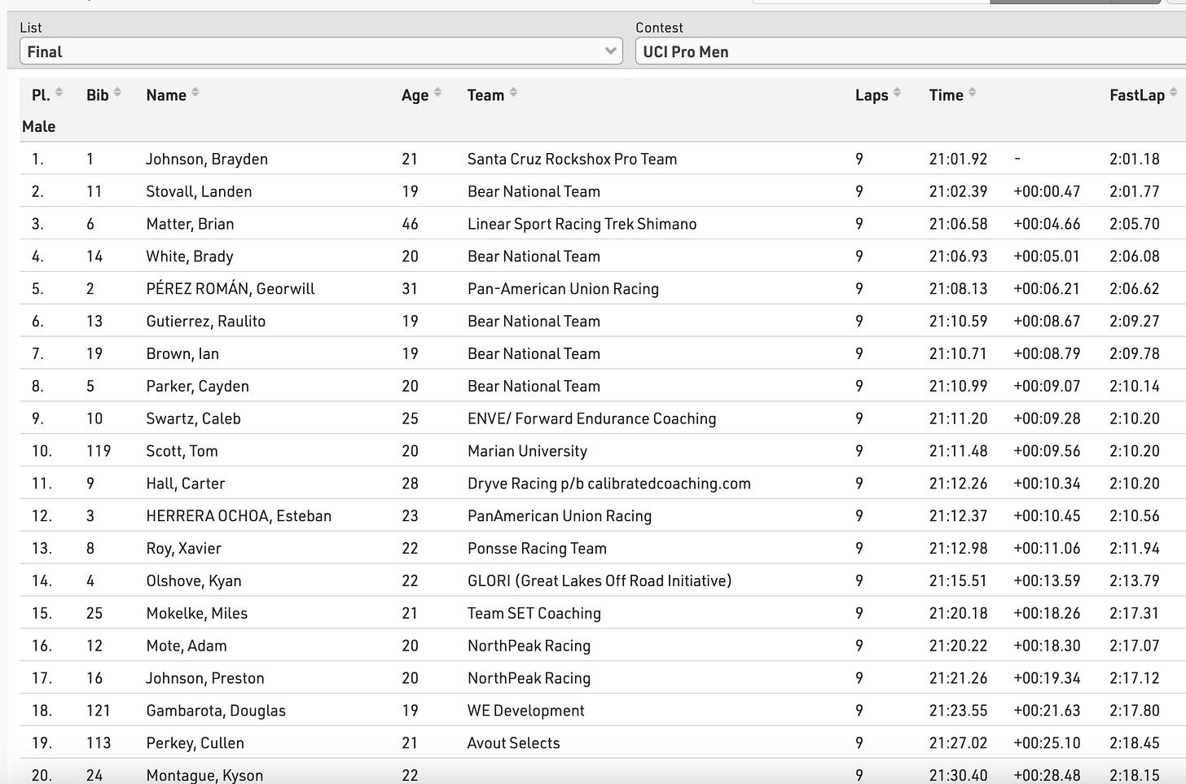Screen dimensions: 1186x784
Task: Open the List dropdown showing Final
Action: pyautogui.click(x=321, y=51)
